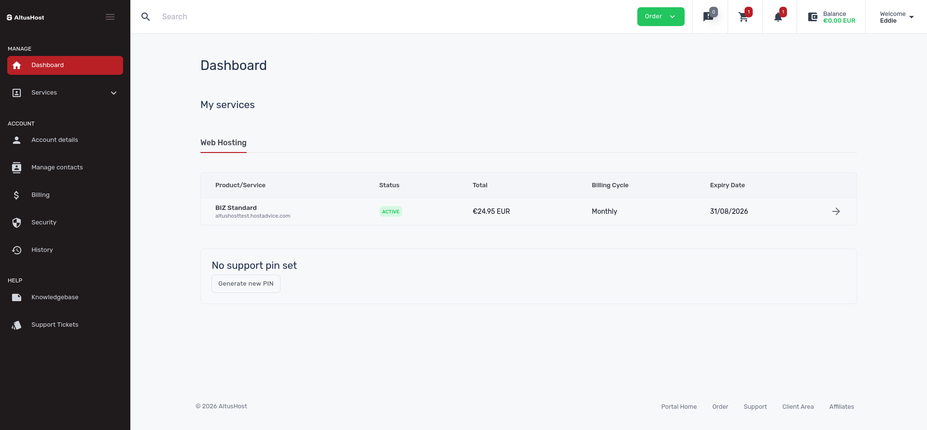This screenshot has width=927, height=430.
Task: Expand the Services chevron in sidebar
Action: [x=114, y=93]
